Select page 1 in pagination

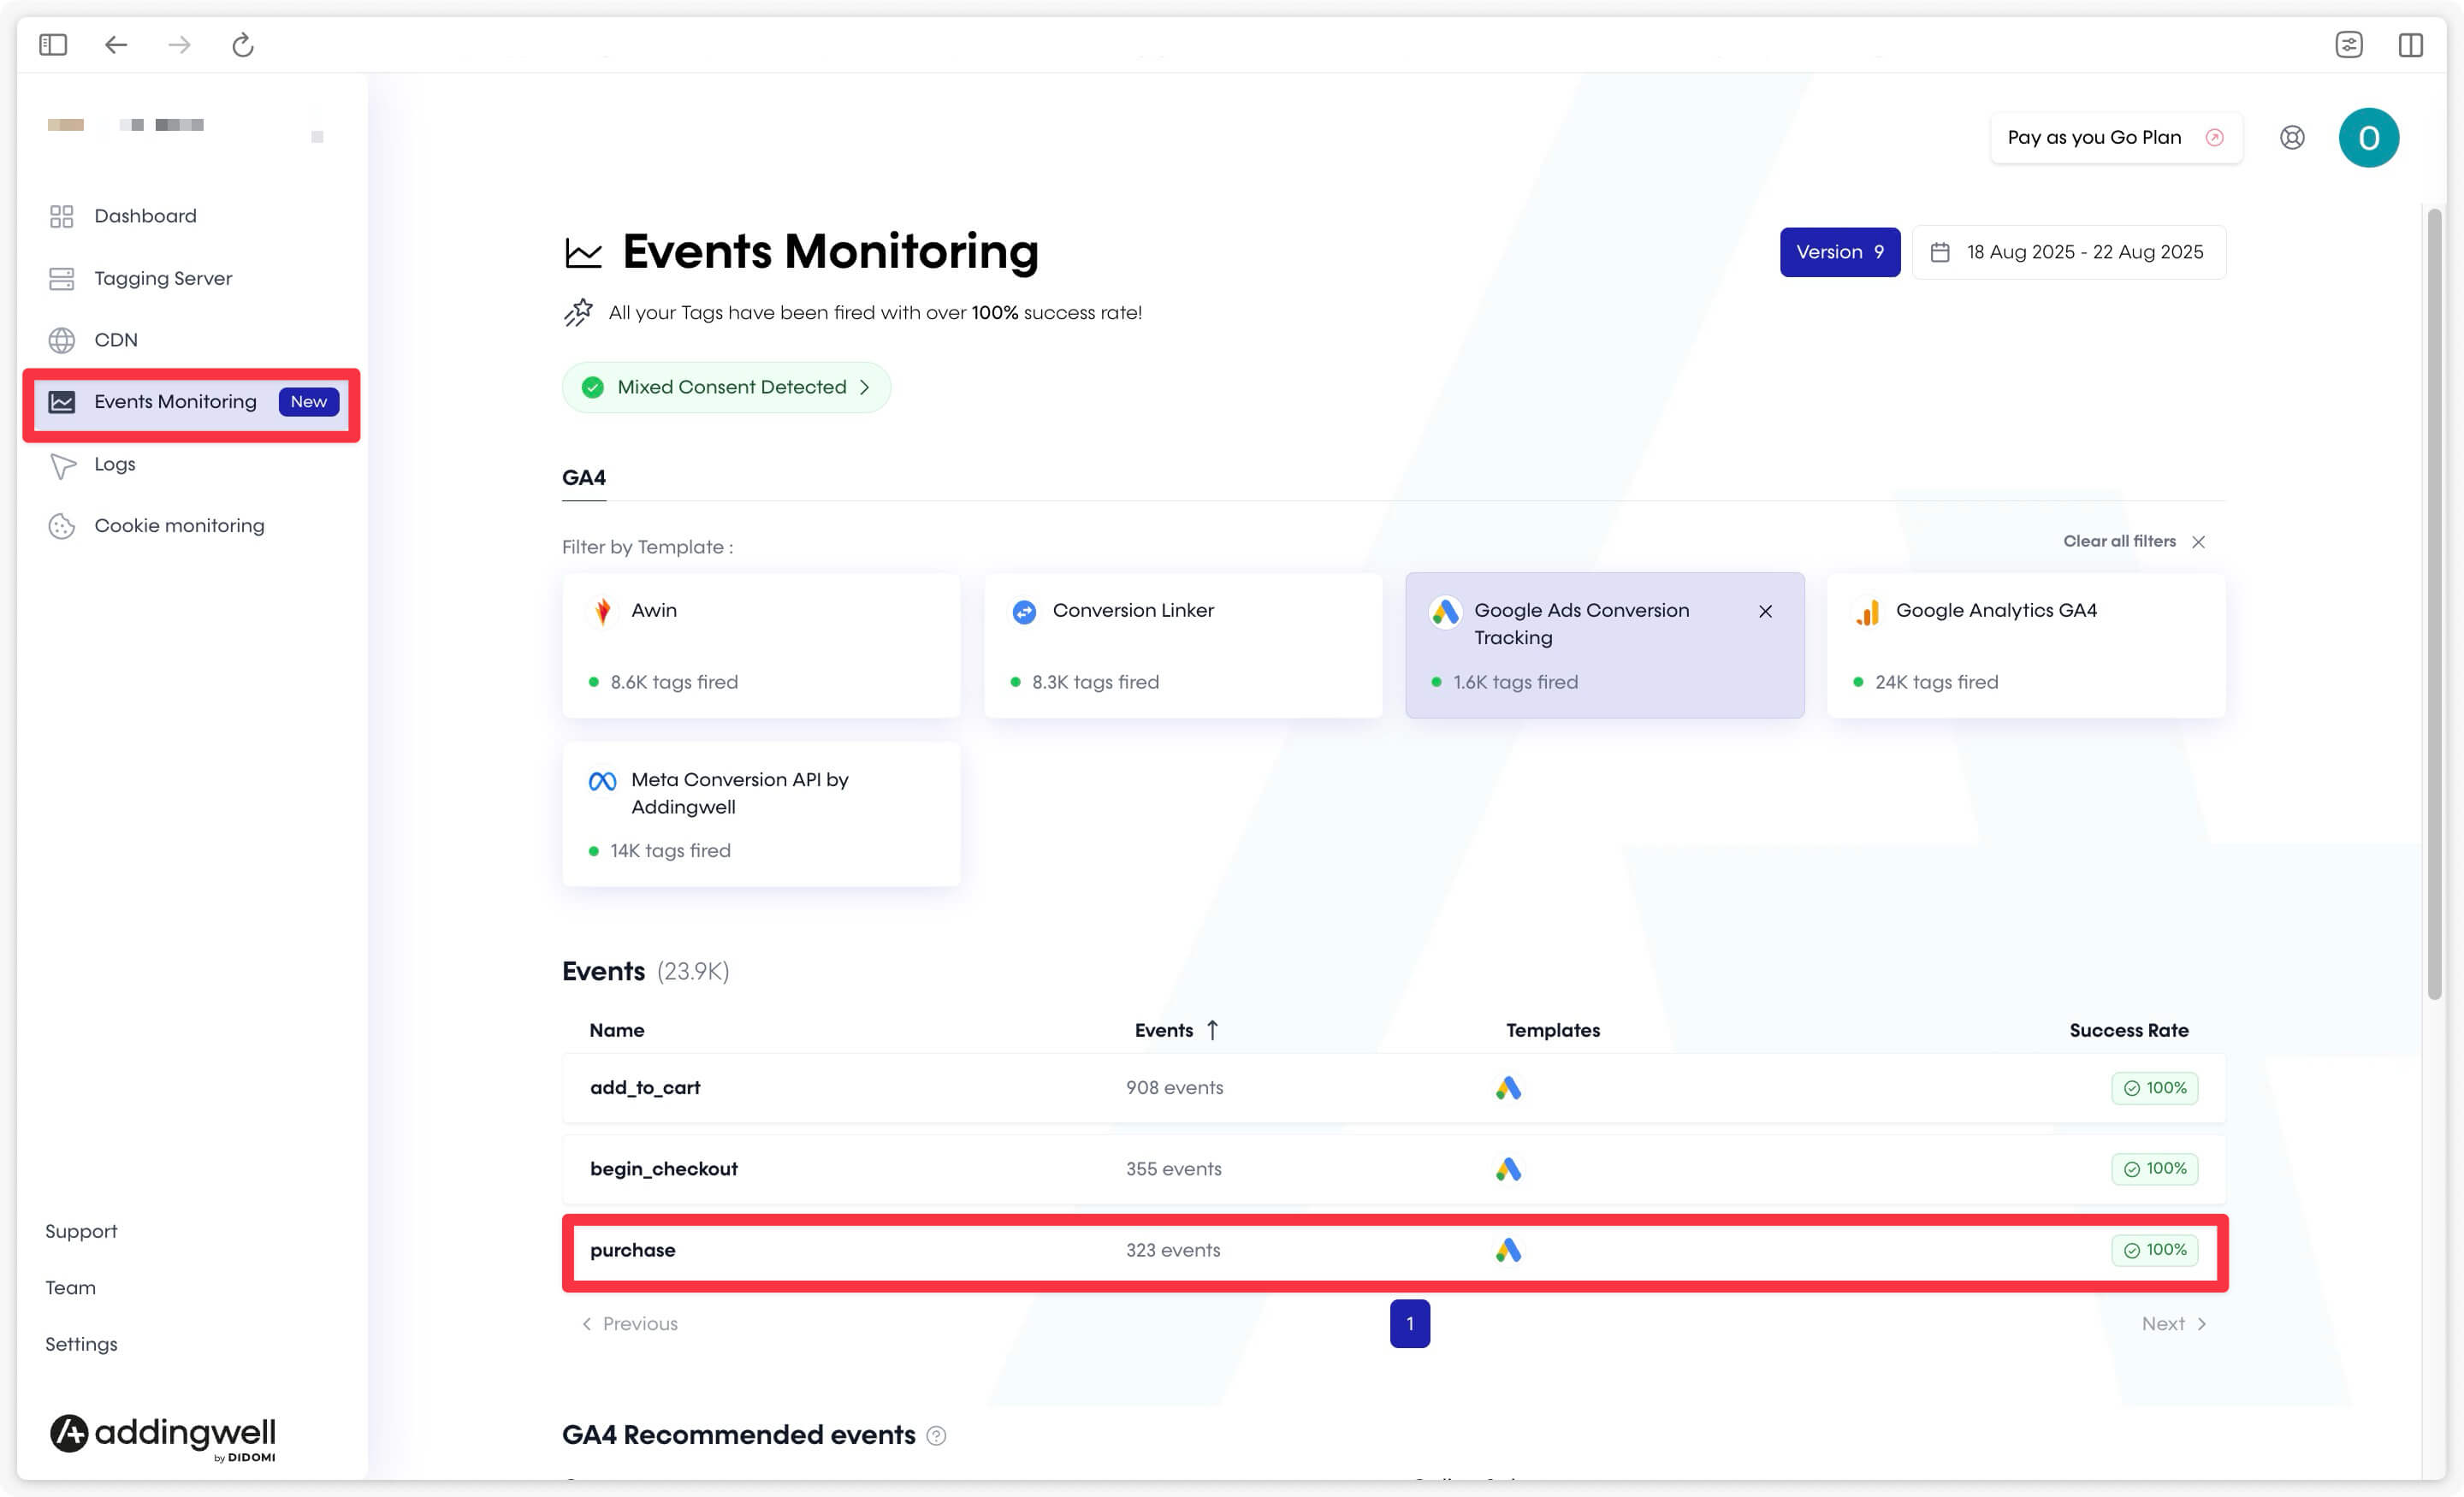pyautogui.click(x=1409, y=1324)
